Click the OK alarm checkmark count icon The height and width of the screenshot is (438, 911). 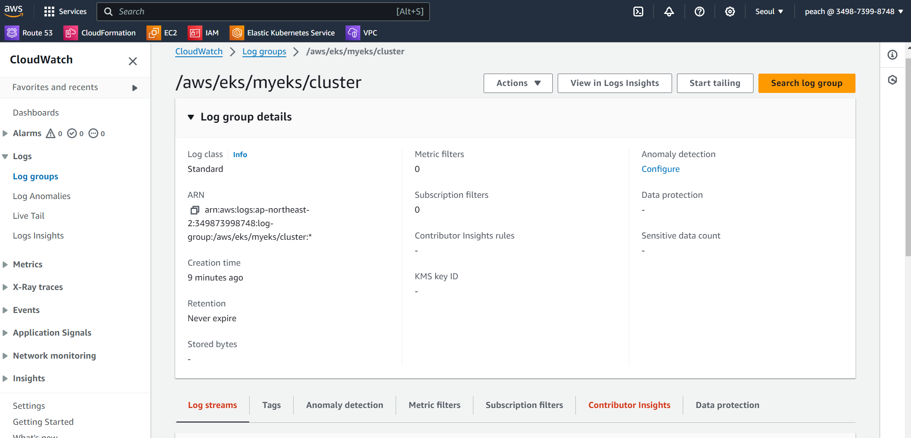72,133
